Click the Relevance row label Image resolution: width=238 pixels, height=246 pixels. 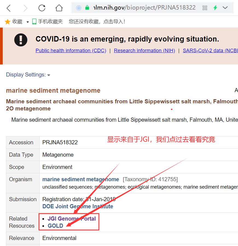22,238
